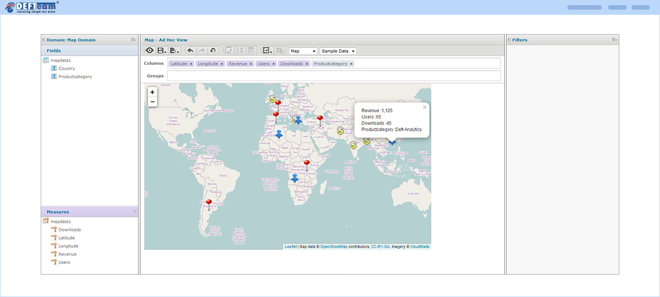Image resolution: width=660 pixels, height=297 pixels.
Task: Remove the Productcategory column chip
Action: [351, 64]
